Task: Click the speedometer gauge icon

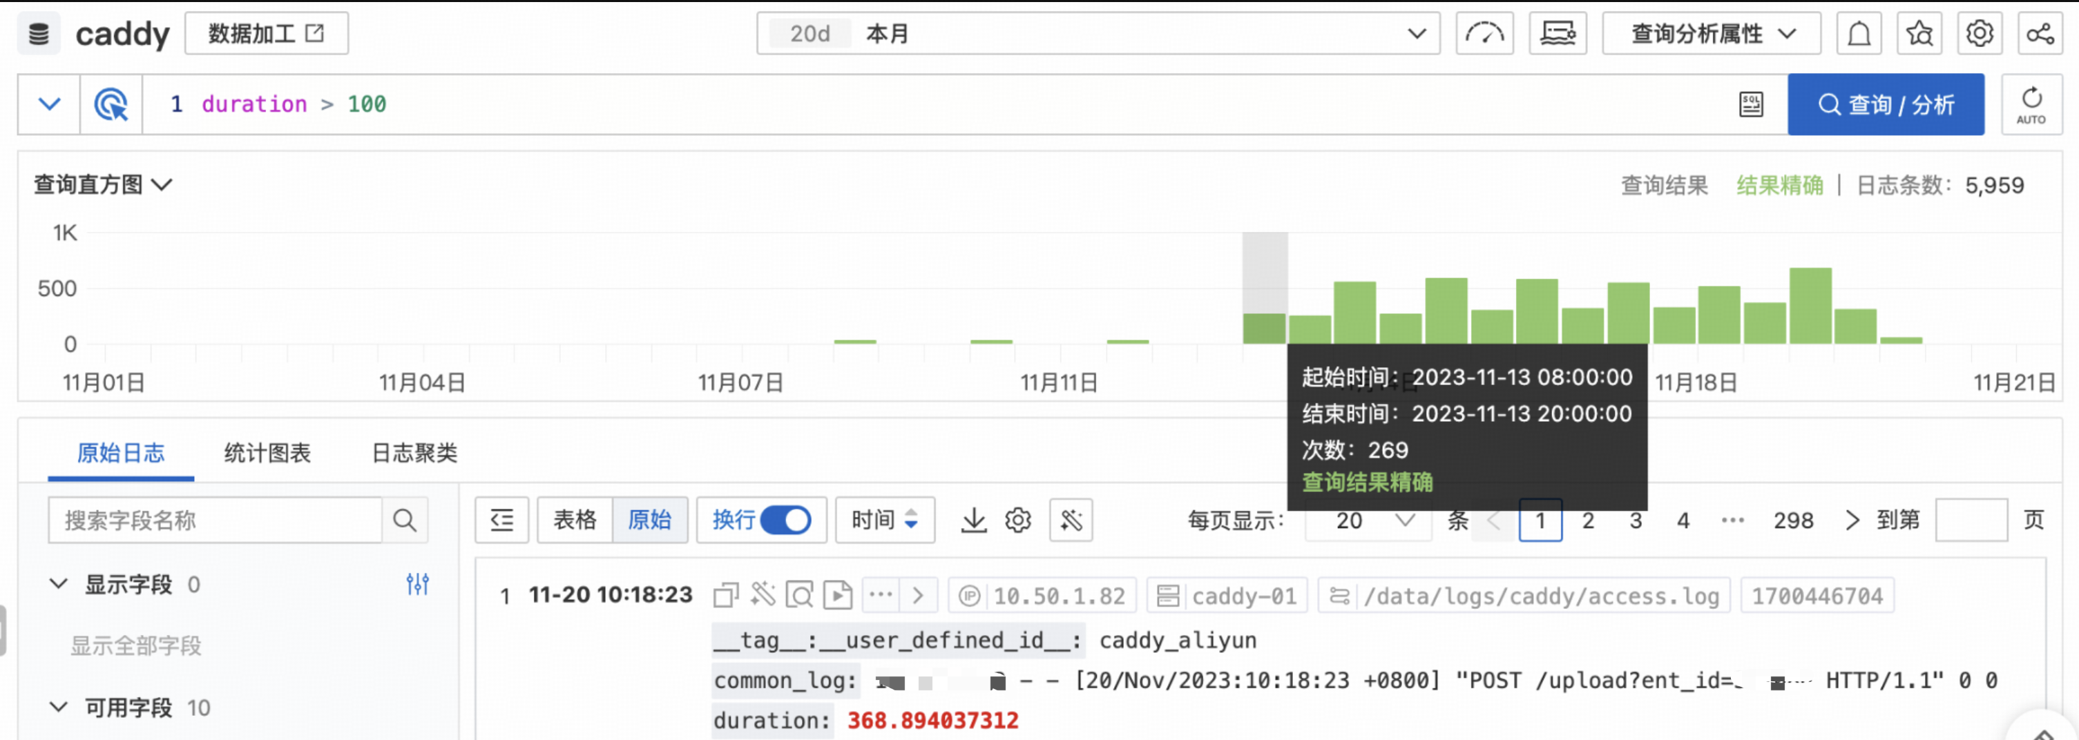Action: [1484, 34]
